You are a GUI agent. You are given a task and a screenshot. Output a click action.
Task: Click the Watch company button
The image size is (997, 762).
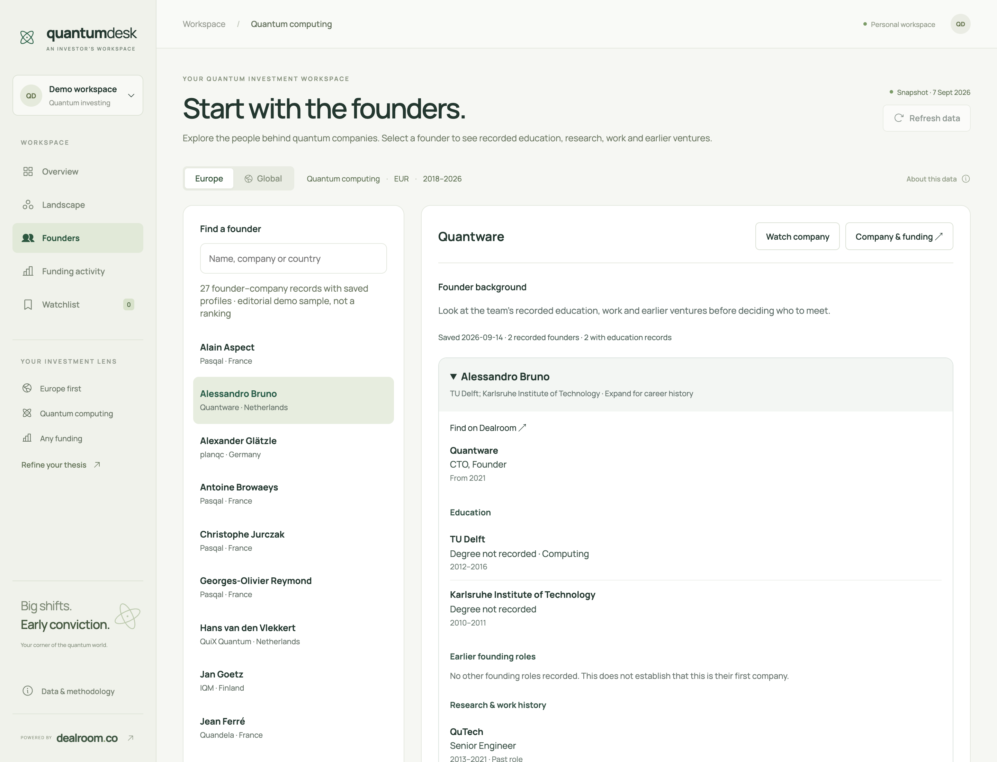click(798, 236)
